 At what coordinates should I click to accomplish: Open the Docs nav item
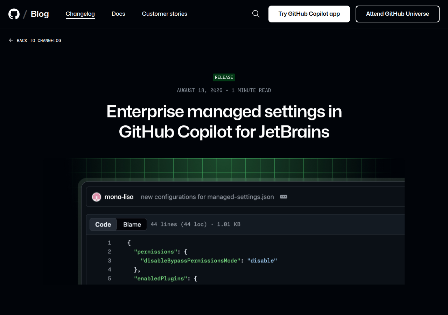click(118, 14)
